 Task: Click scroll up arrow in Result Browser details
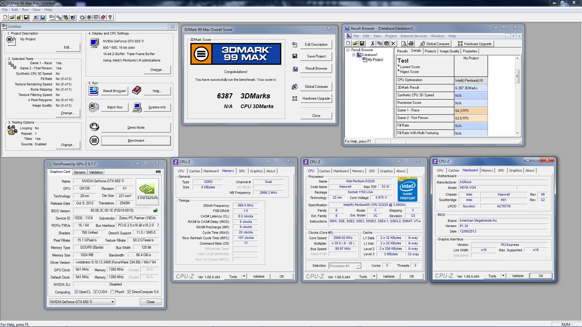point(517,58)
